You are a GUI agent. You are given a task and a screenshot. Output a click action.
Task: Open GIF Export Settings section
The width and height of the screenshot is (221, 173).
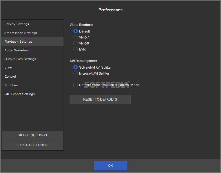(x=32, y=94)
